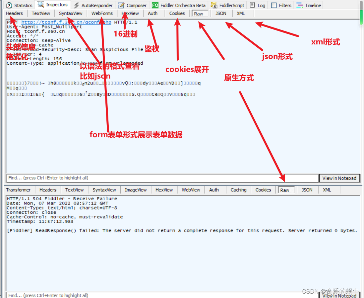Image resolution: width=364 pixels, height=298 pixels.
Task: Select the request XML tab
Action: (241, 14)
